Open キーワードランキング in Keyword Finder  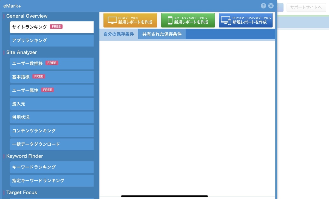click(x=52, y=167)
